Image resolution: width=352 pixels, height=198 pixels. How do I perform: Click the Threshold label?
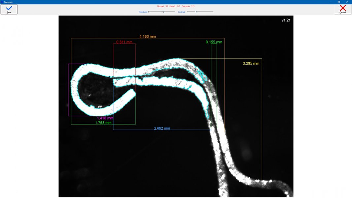click(143, 12)
